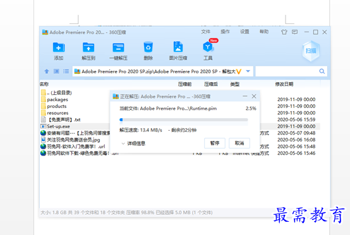Switch to thumbnail view icon
This screenshot has height=235, width=350.
click(x=56, y=71)
